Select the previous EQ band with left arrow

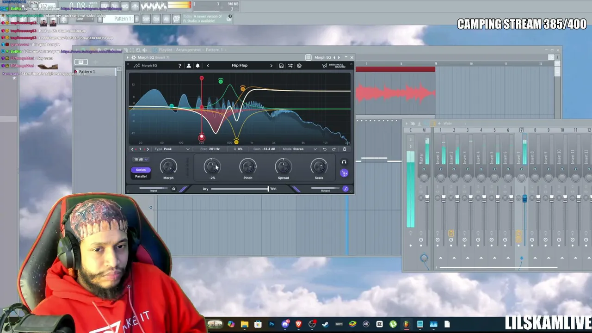point(132,149)
